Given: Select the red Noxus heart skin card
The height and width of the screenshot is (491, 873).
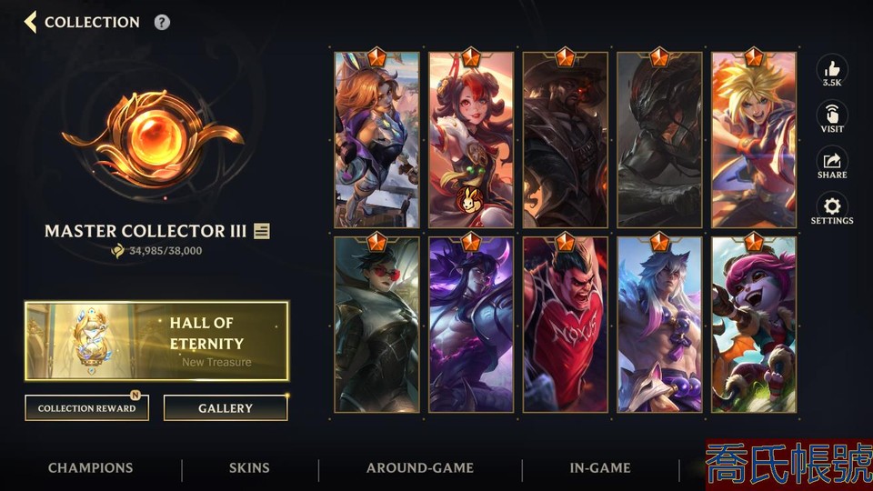Looking at the screenshot, I should [x=565, y=325].
